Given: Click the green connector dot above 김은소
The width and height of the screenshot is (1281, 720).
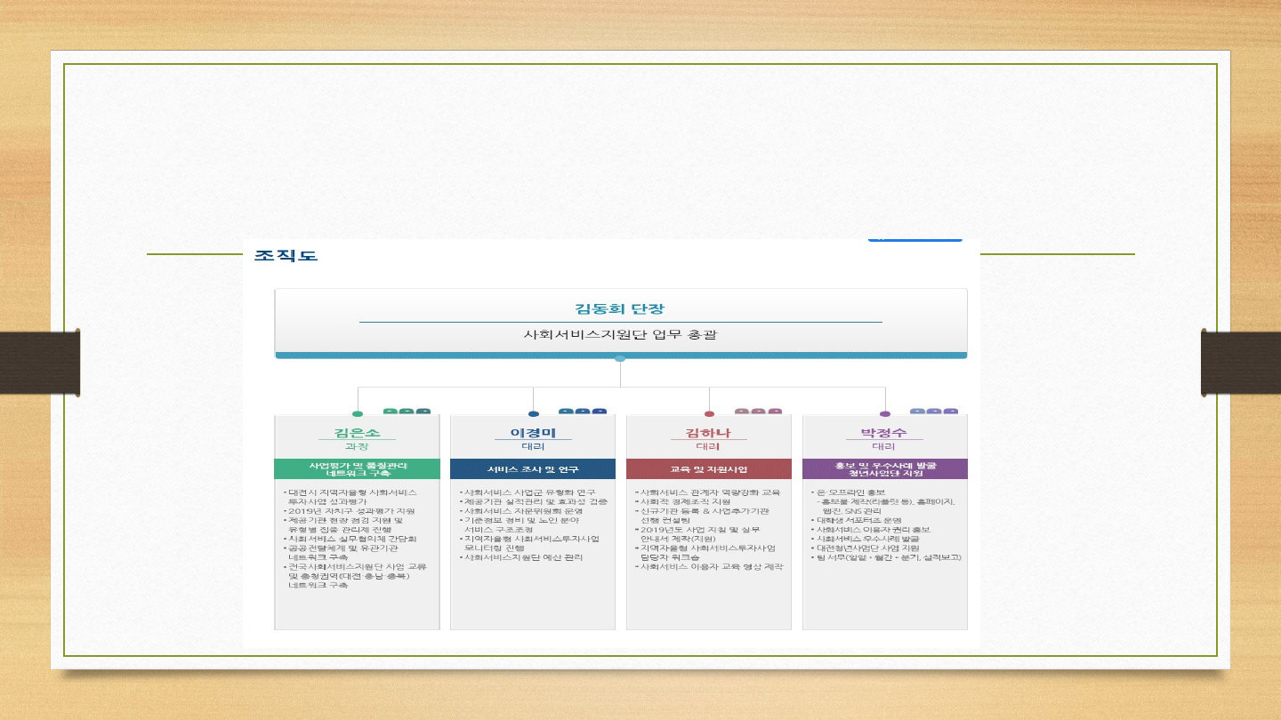Looking at the screenshot, I should pyautogui.click(x=358, y=414).
